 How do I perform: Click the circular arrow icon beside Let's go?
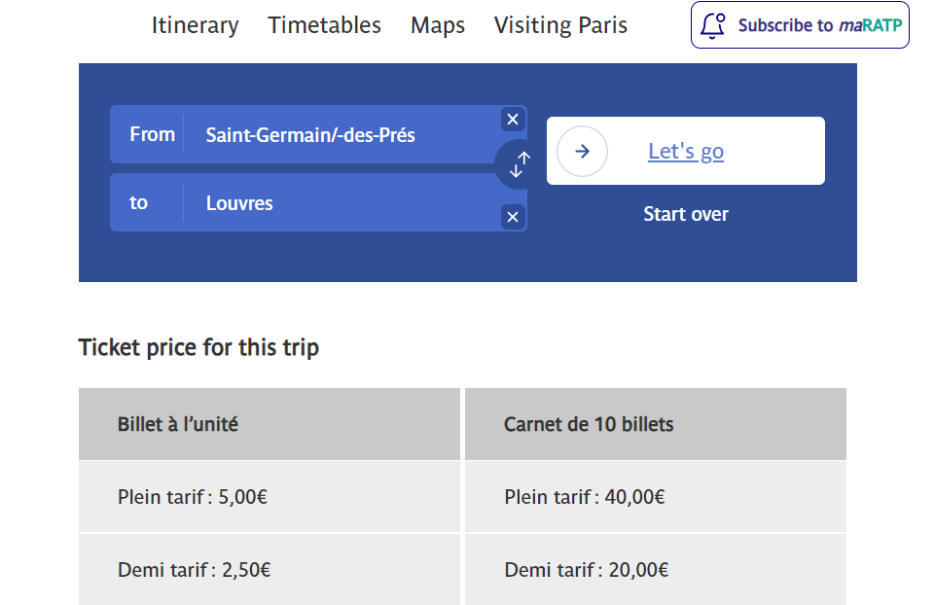coord(582,152)
